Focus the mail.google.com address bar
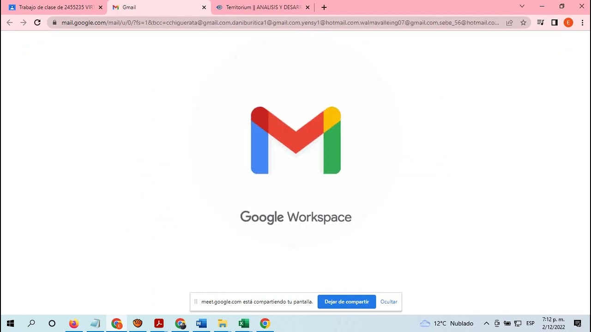This screenshot has width=591, height=332. (280, 23)
